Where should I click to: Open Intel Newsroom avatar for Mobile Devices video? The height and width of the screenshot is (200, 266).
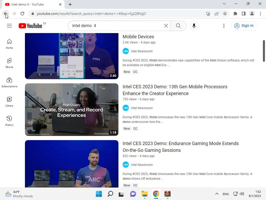point(126,51)
